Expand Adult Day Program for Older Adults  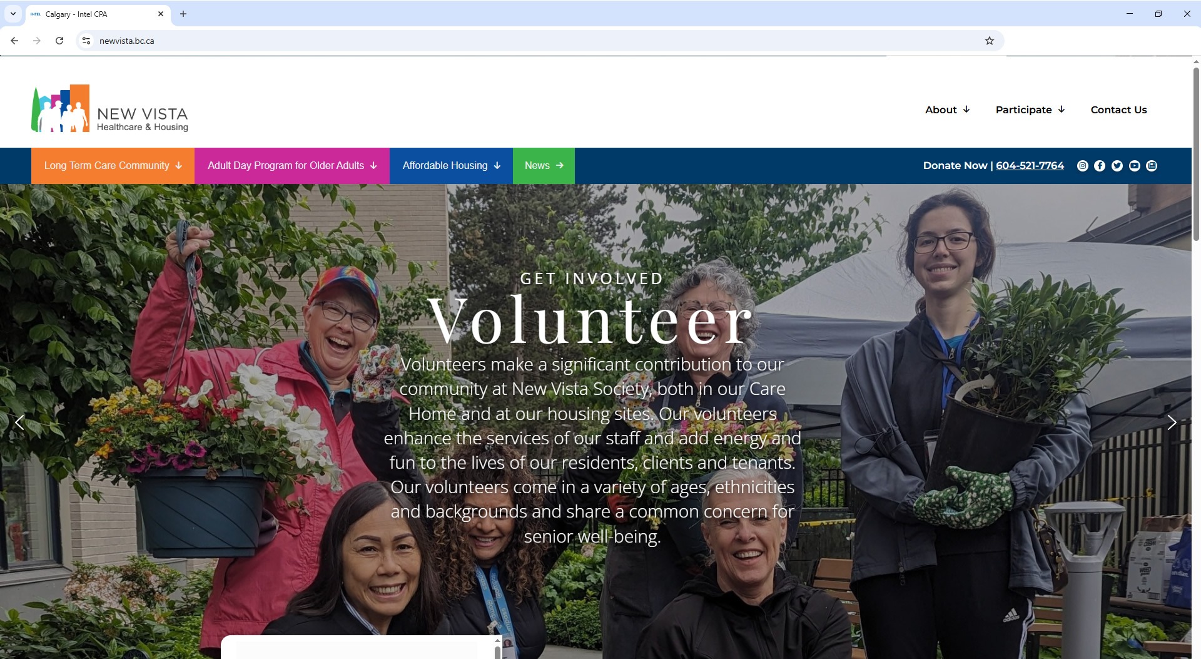292,166
